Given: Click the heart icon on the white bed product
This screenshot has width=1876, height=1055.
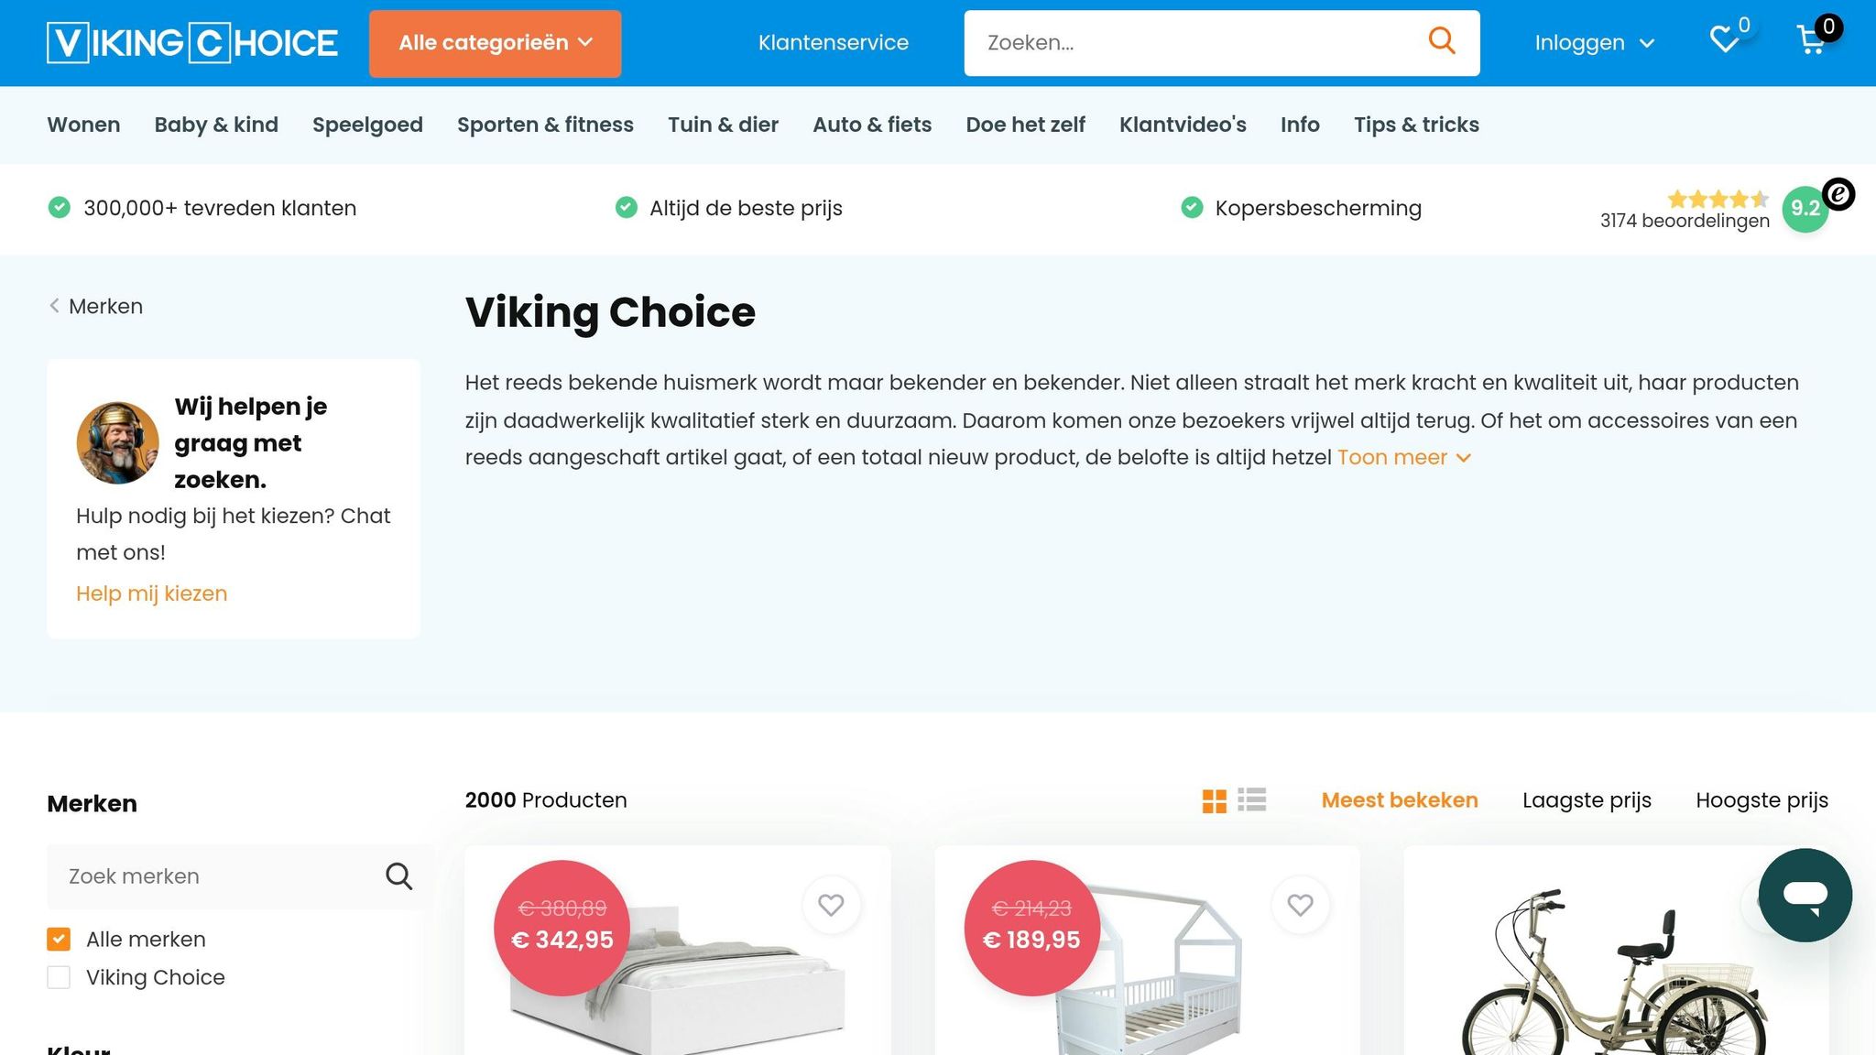Looking at the screenshot, I should point(832,905).
